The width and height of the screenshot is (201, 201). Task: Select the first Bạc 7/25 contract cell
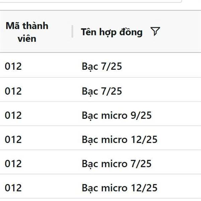click(102, 66)
